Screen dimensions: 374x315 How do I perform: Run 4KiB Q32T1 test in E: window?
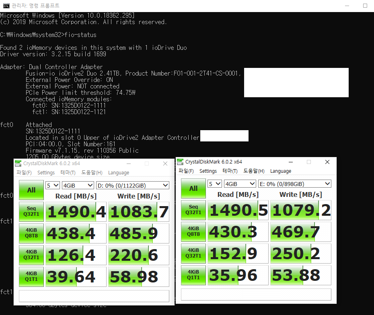click(x=193, y=253)
